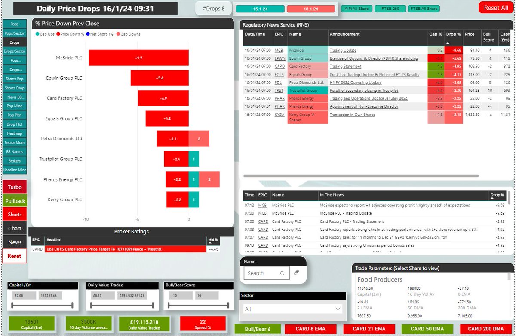Click the eraser clear-selections icon
The width and height of the screenshot is (516, 336).
click(296, 273)
